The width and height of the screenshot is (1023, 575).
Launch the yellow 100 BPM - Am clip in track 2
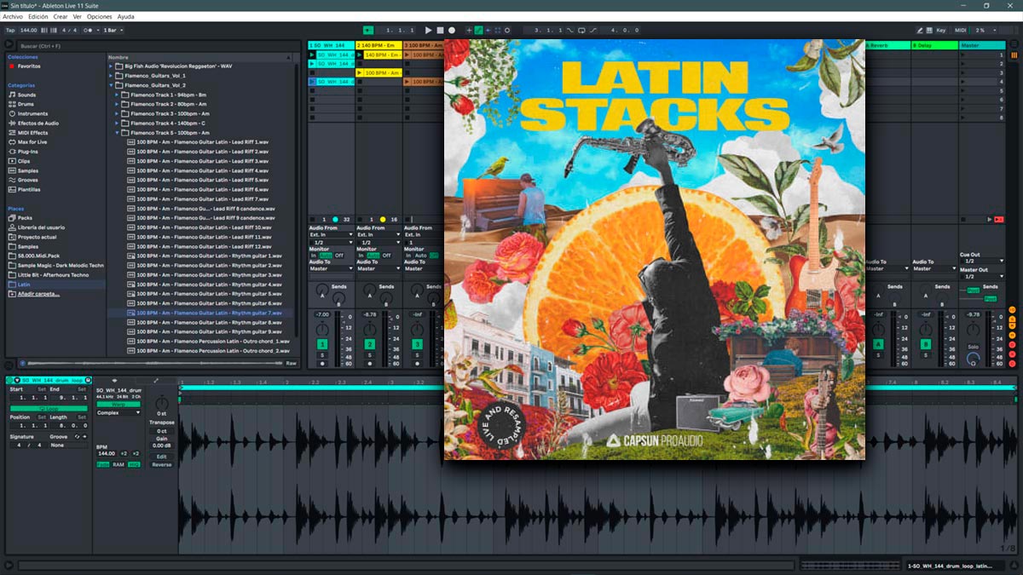click(361, 73)
